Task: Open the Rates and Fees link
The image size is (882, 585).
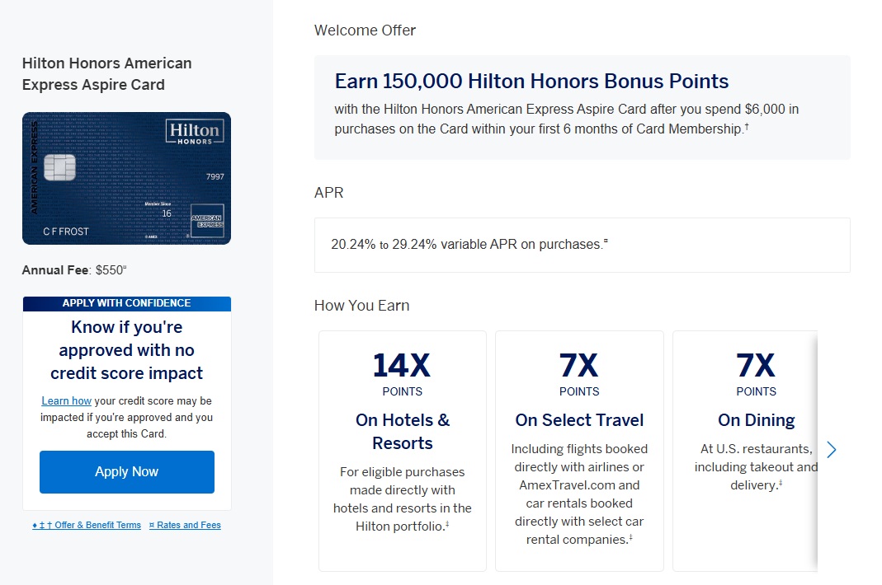Action: point(185,525)
